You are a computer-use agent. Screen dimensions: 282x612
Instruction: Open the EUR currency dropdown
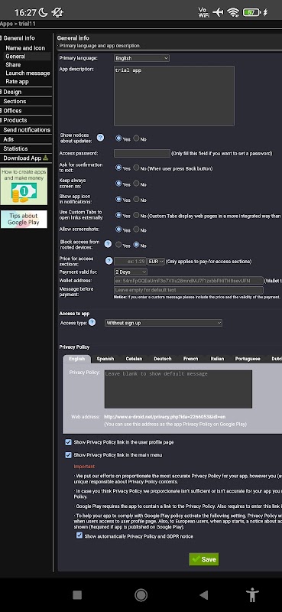tap(156, 261)
